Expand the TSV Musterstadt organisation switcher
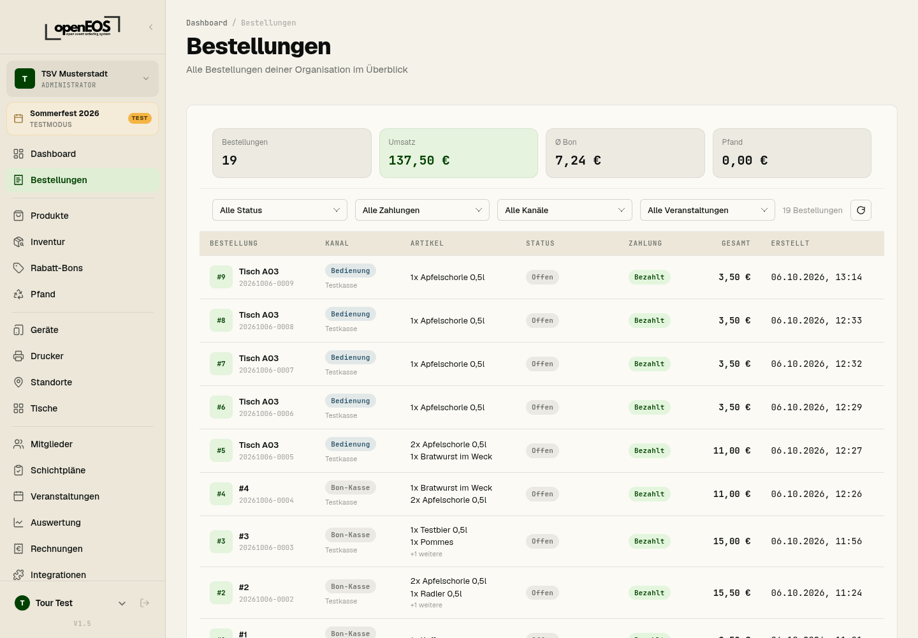This screenshot has height=638, width=918. [82, 78]
